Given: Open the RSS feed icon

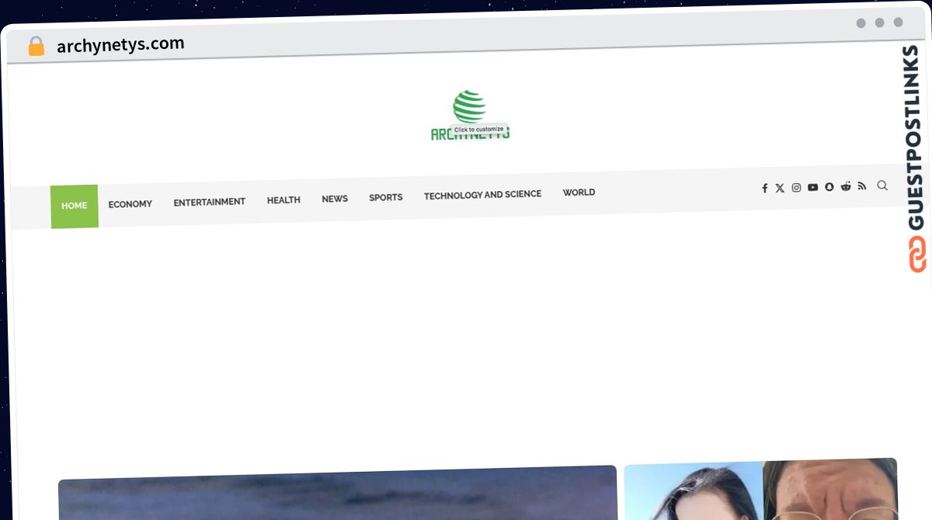Looking at the screenshot, I should point(862,186).
